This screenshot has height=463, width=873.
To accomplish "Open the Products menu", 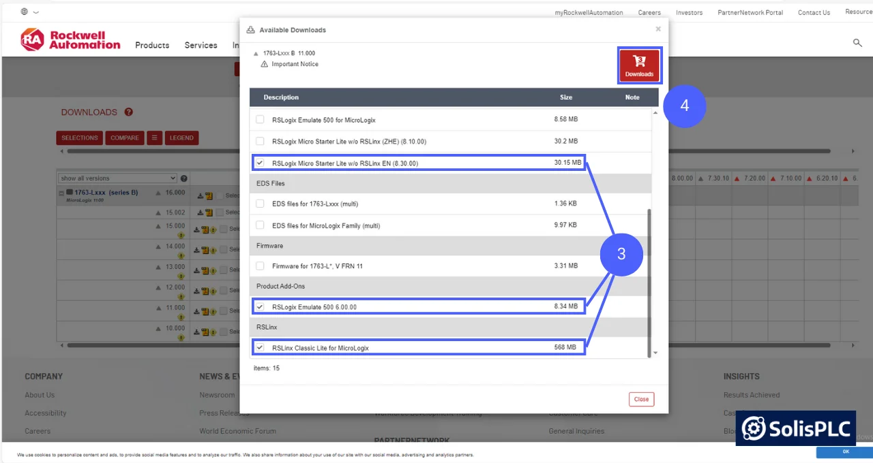I will [151, 45].
